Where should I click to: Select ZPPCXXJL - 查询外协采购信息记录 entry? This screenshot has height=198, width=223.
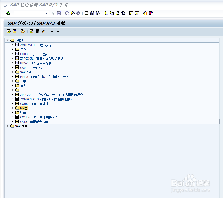pos(43,59)
